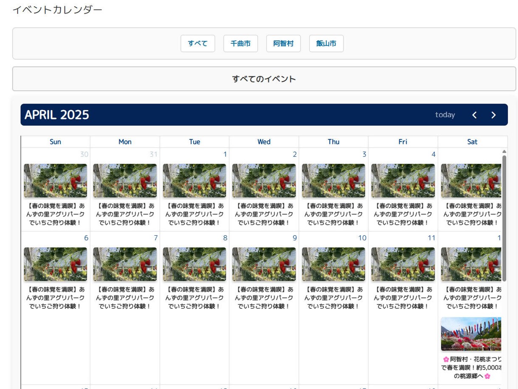Viewport: 518px width, 389px height.
Task: Select greyed date number 30
Action: pyautogui.click(x=84, y=154)
